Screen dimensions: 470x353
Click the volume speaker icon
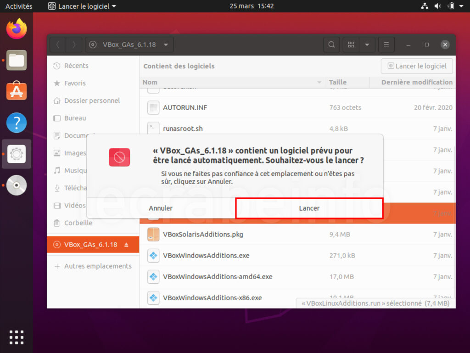pos(437,6)
